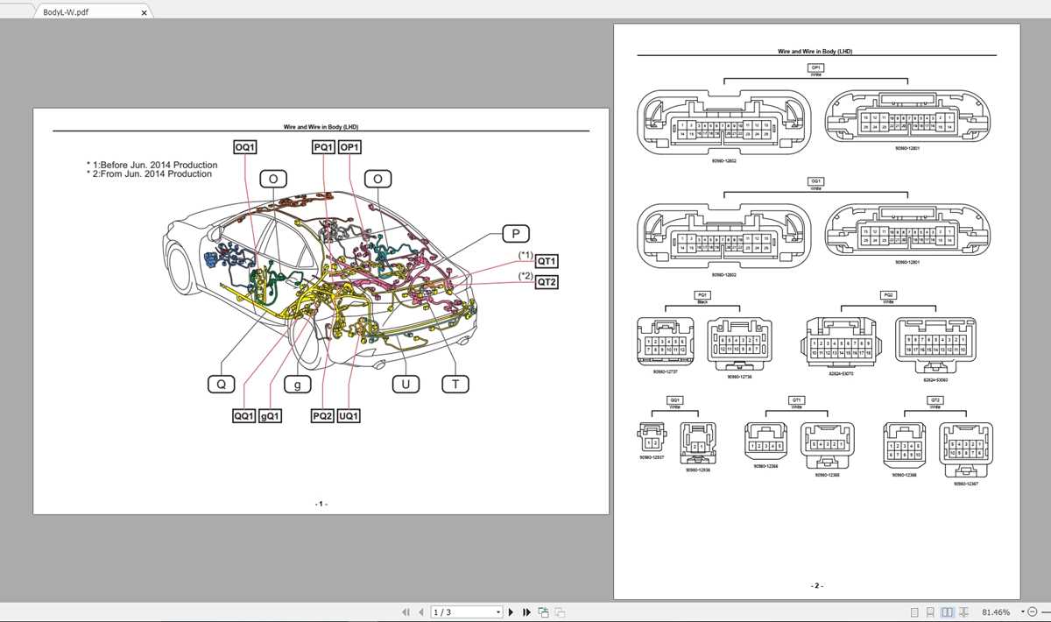Switch to single page layout

click(915, 611)
